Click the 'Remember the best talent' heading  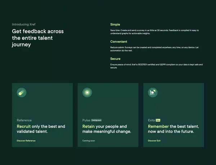click(173, 129)
